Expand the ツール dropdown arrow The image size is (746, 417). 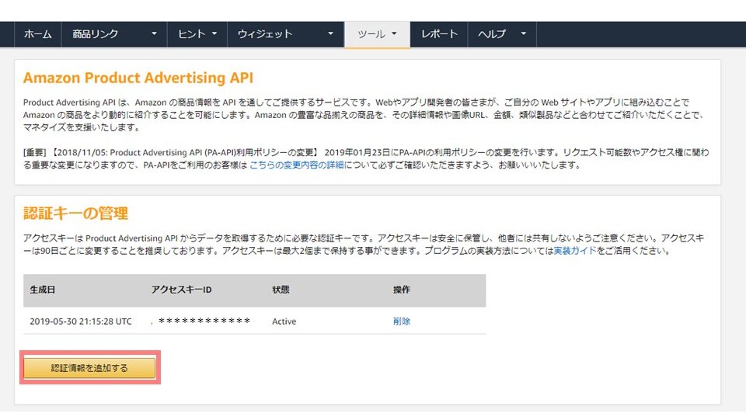(395, 34)
